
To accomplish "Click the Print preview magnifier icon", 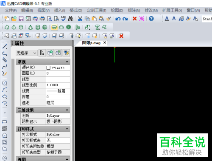I will point(50,19).
